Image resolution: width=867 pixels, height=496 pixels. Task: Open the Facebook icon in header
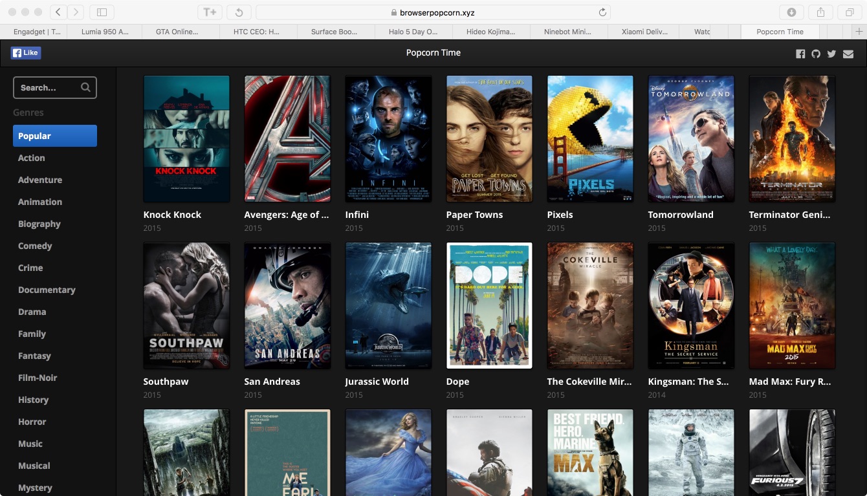800,54
